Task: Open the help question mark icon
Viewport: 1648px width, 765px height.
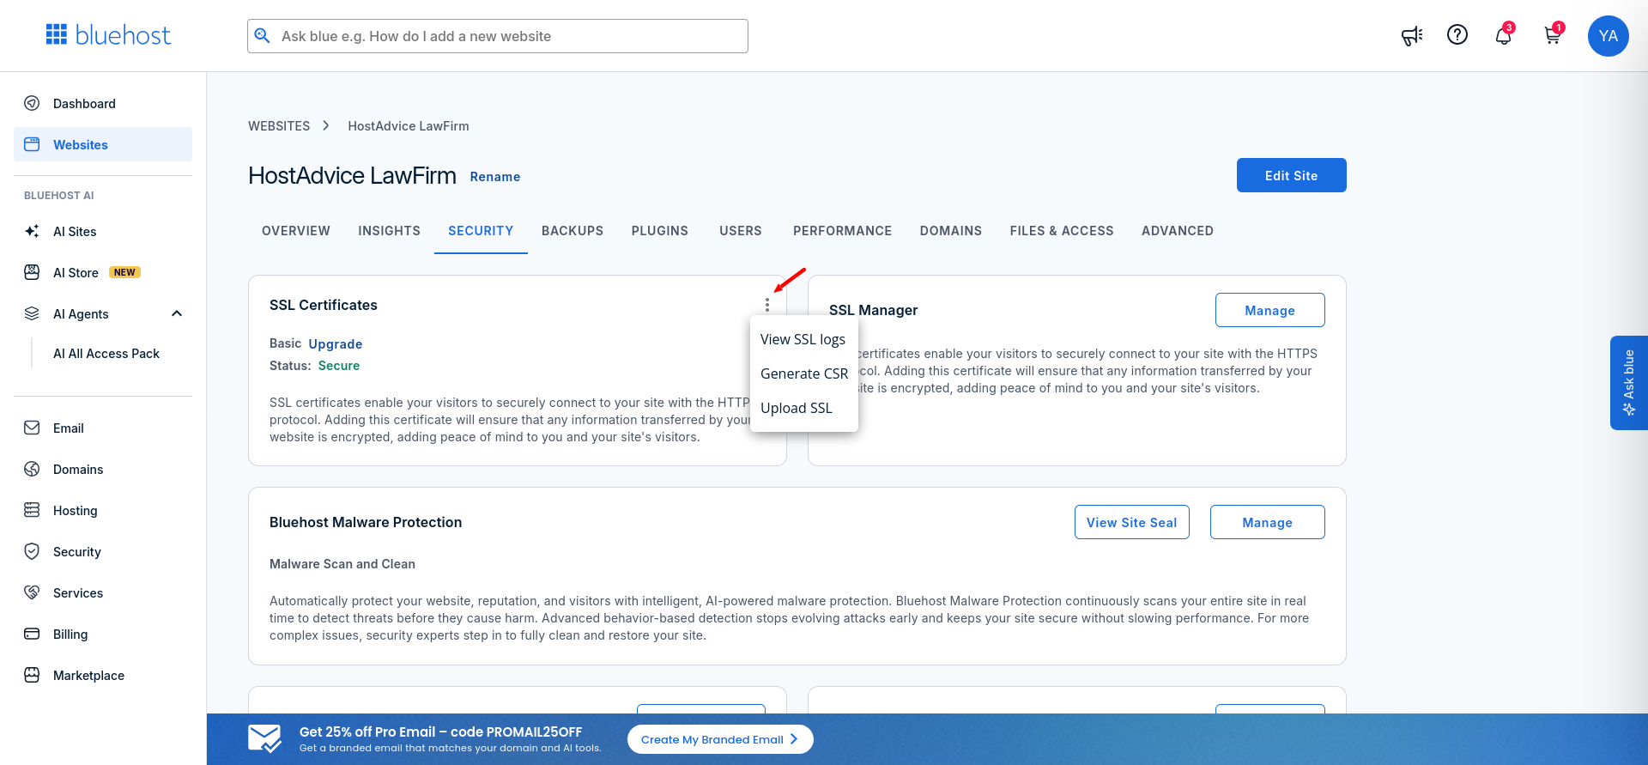Action: coord(1457,34)
